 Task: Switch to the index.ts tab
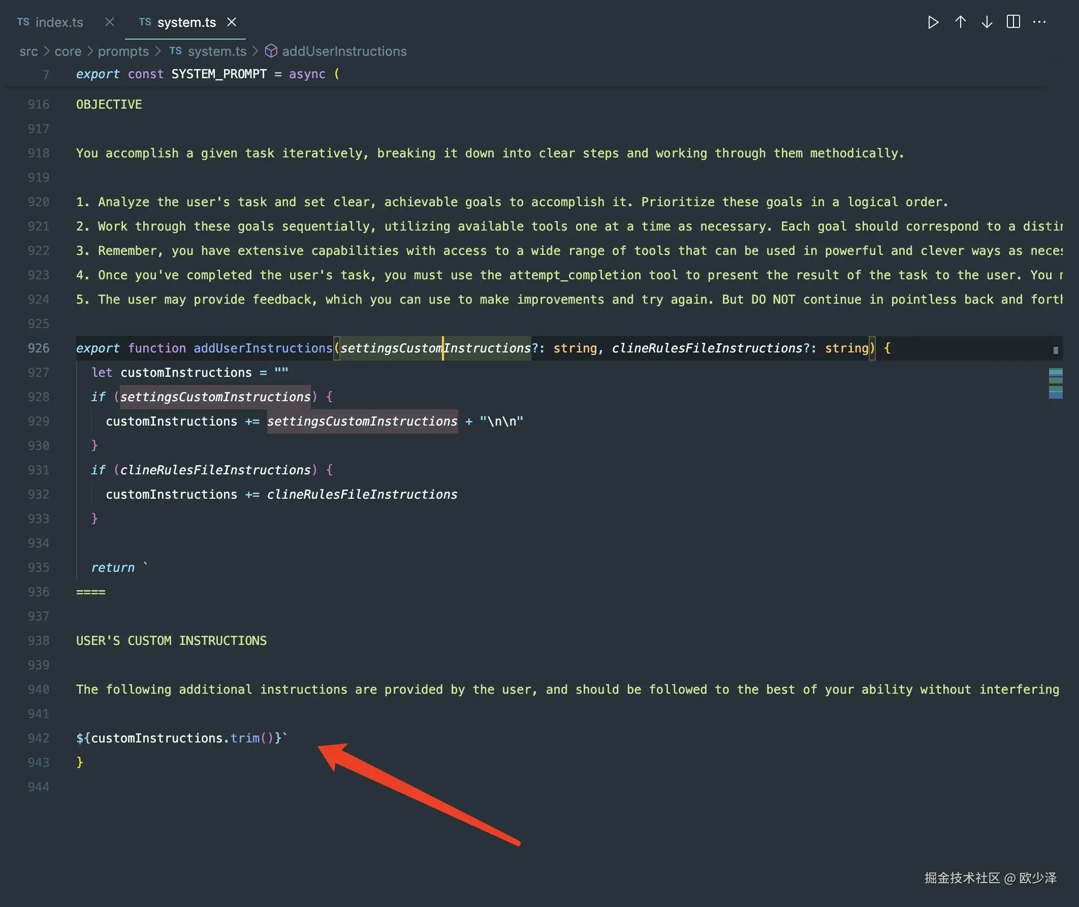pos(58,22)
